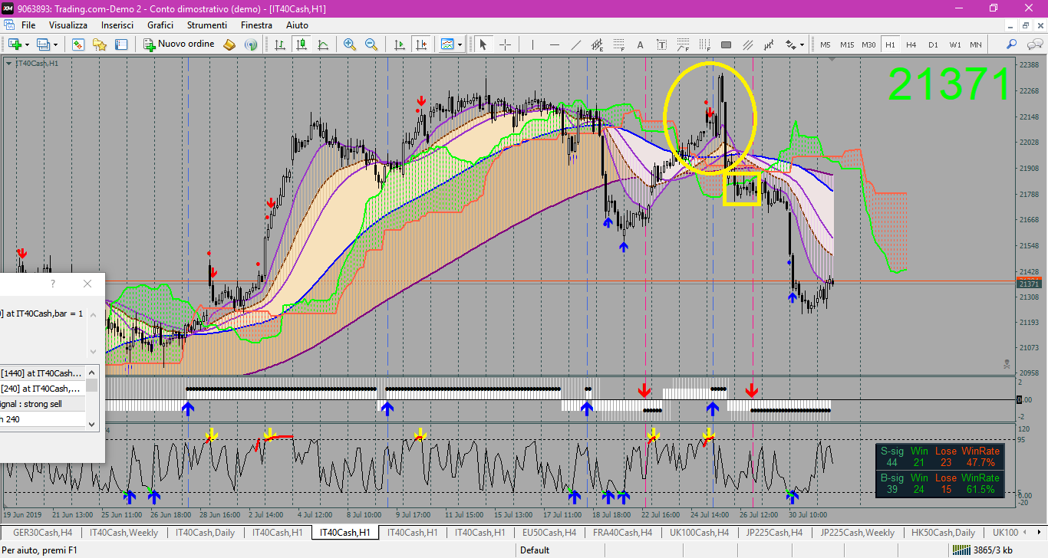Switch timeframe to D1
1048x558 pixels.
pyautogui.click(x=933, y=44)
